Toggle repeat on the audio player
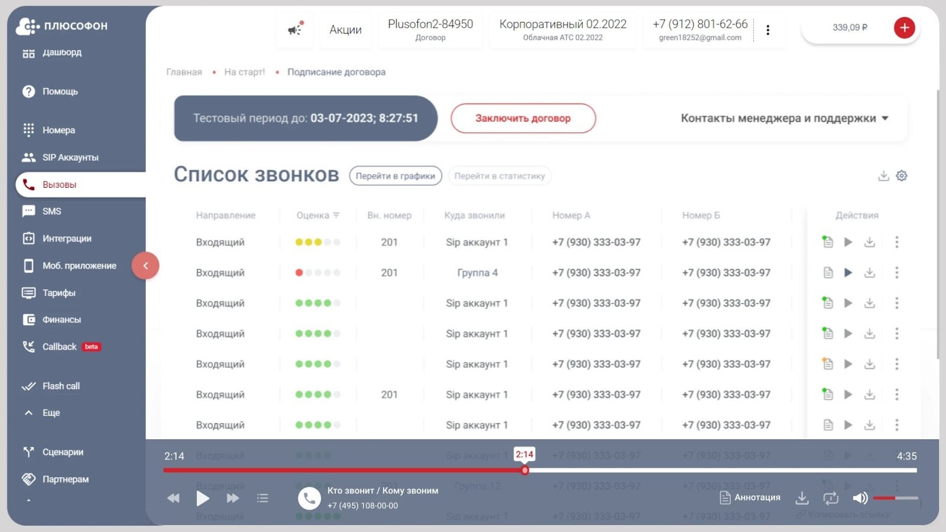946x532 pixels. (x=831, y=498)
